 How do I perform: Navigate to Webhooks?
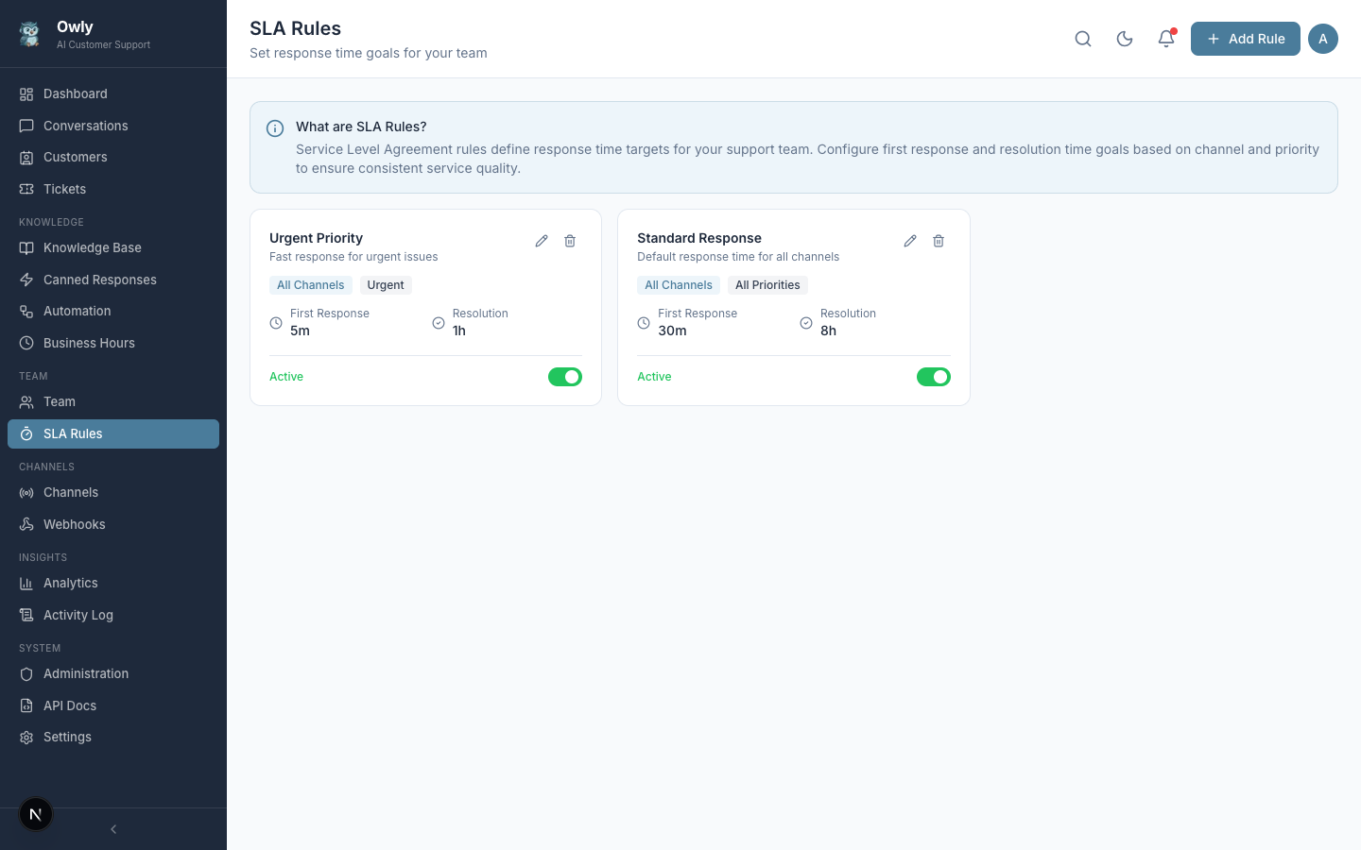point(113,524)
